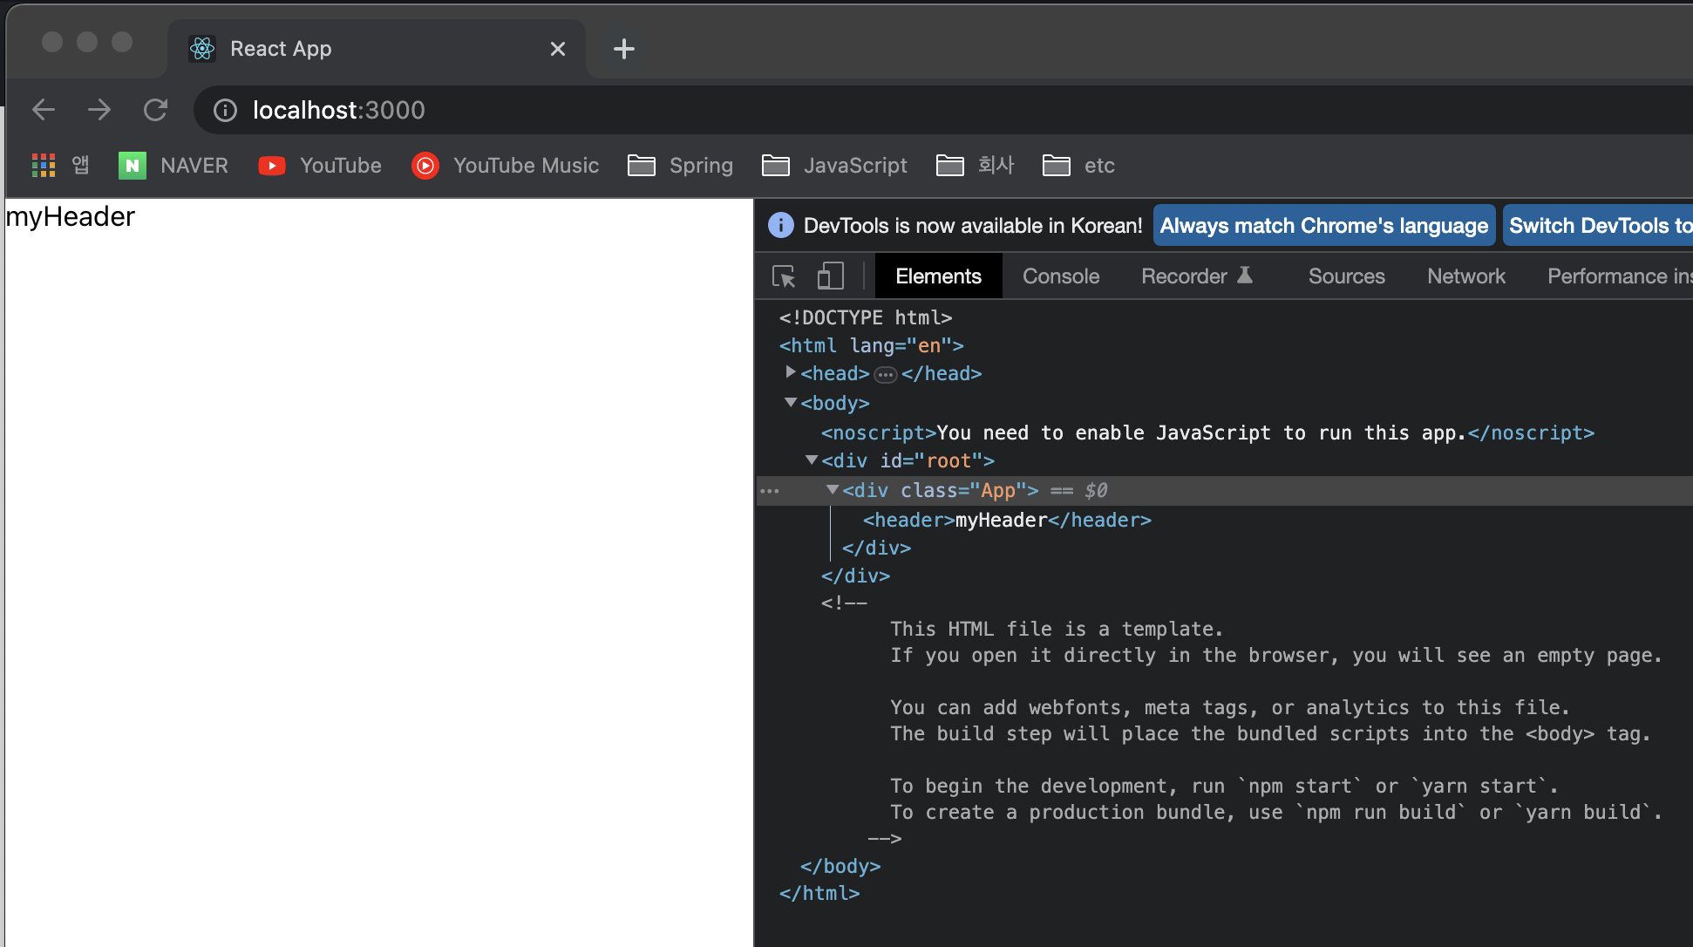
Task: Expand the head element node
Action: coord(791,372)
